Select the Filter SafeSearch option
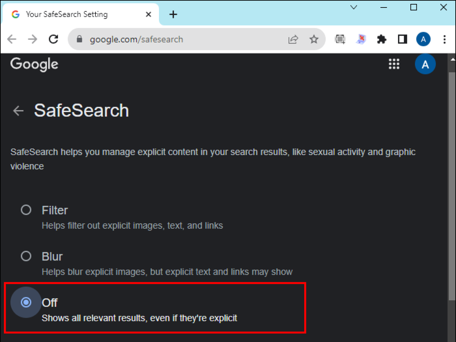This screenshot has width=456, height=342. coord(26,210)
